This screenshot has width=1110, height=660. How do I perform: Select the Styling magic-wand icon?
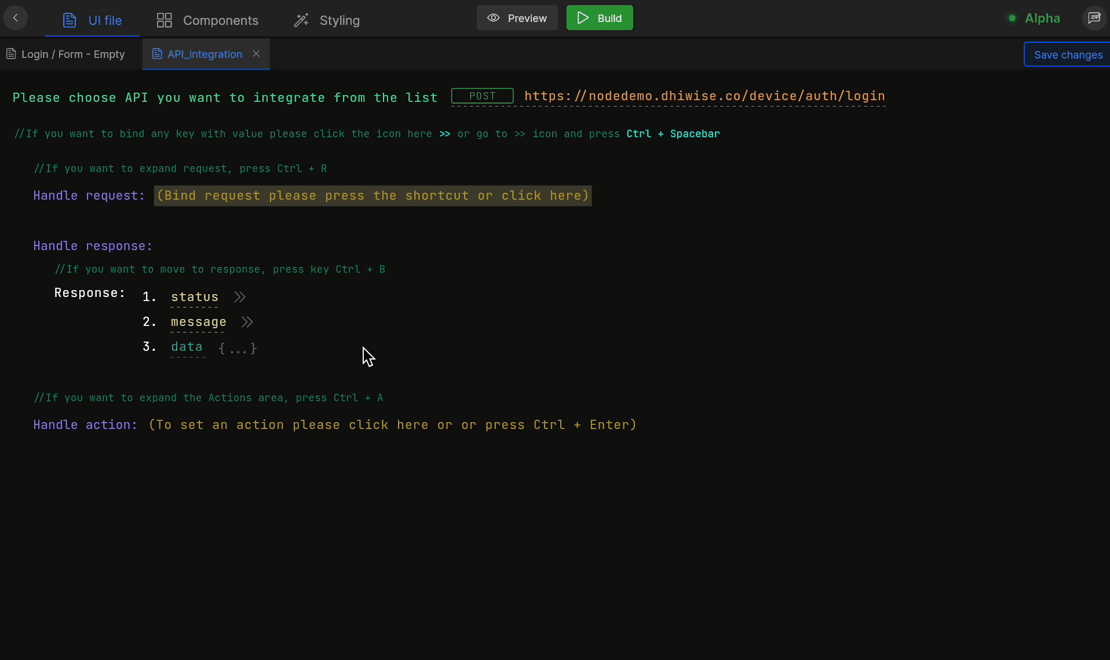302,20
